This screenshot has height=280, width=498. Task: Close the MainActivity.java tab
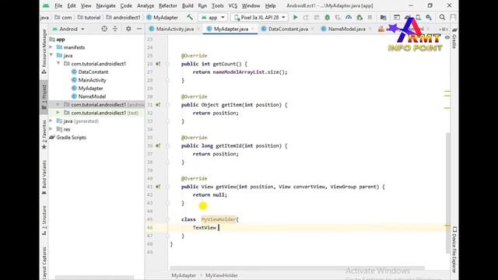point(198,29)
